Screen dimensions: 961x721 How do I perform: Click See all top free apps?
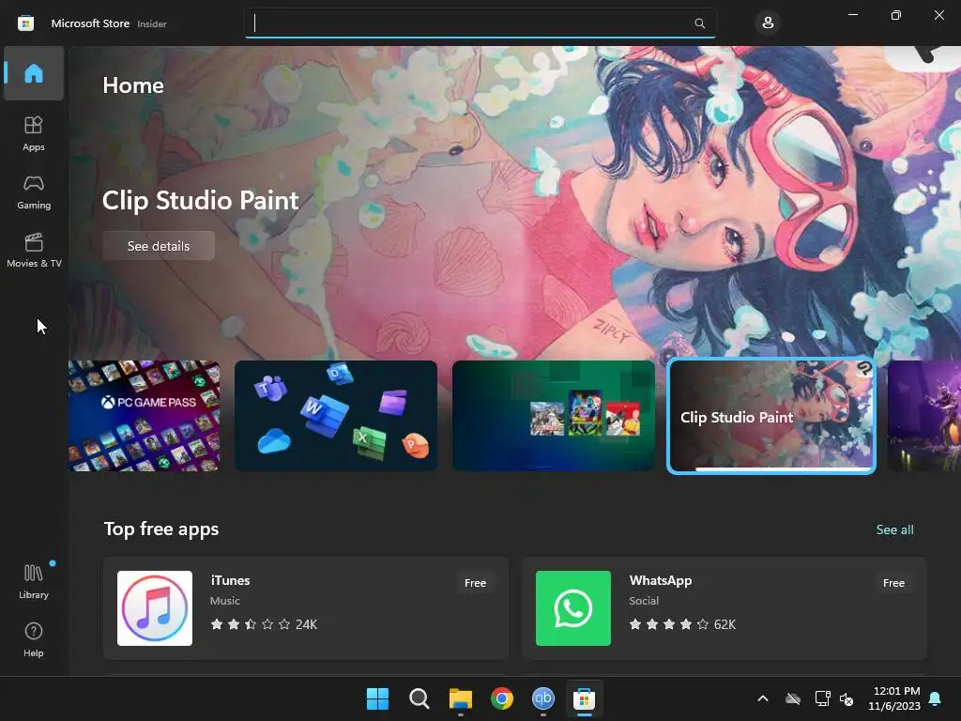click(894, 529)
